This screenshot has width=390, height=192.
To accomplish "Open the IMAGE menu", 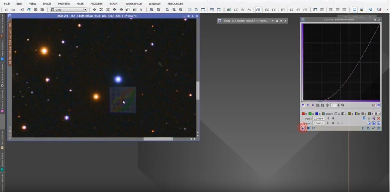I will (47, 4).
